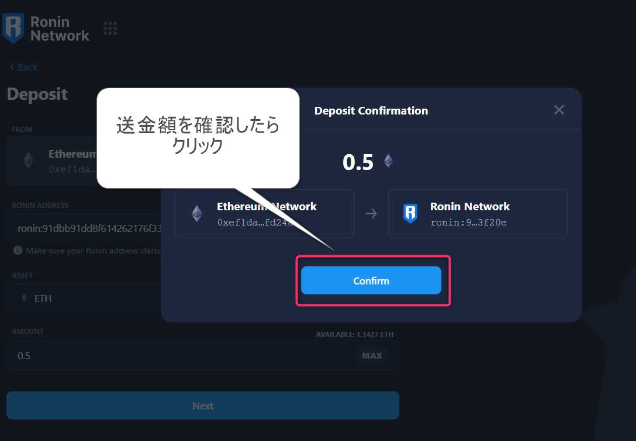Click the 'Deposit Confirmation' title

coord(371,110)
